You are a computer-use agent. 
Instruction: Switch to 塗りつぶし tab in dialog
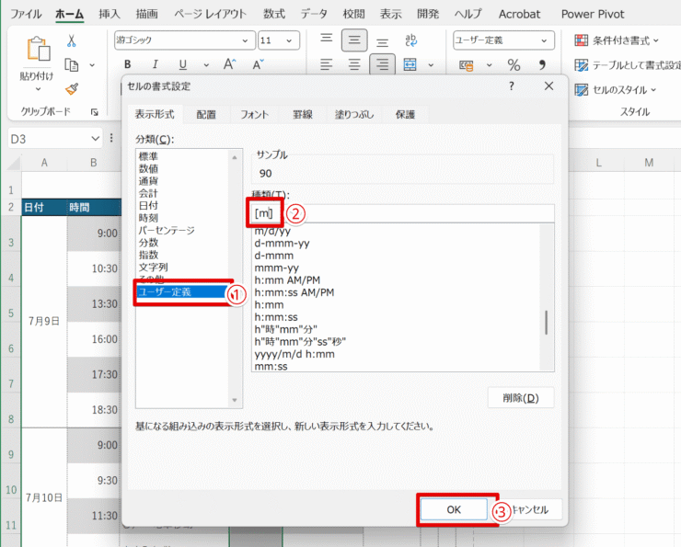pyautogui.click(x=354, y=115)
